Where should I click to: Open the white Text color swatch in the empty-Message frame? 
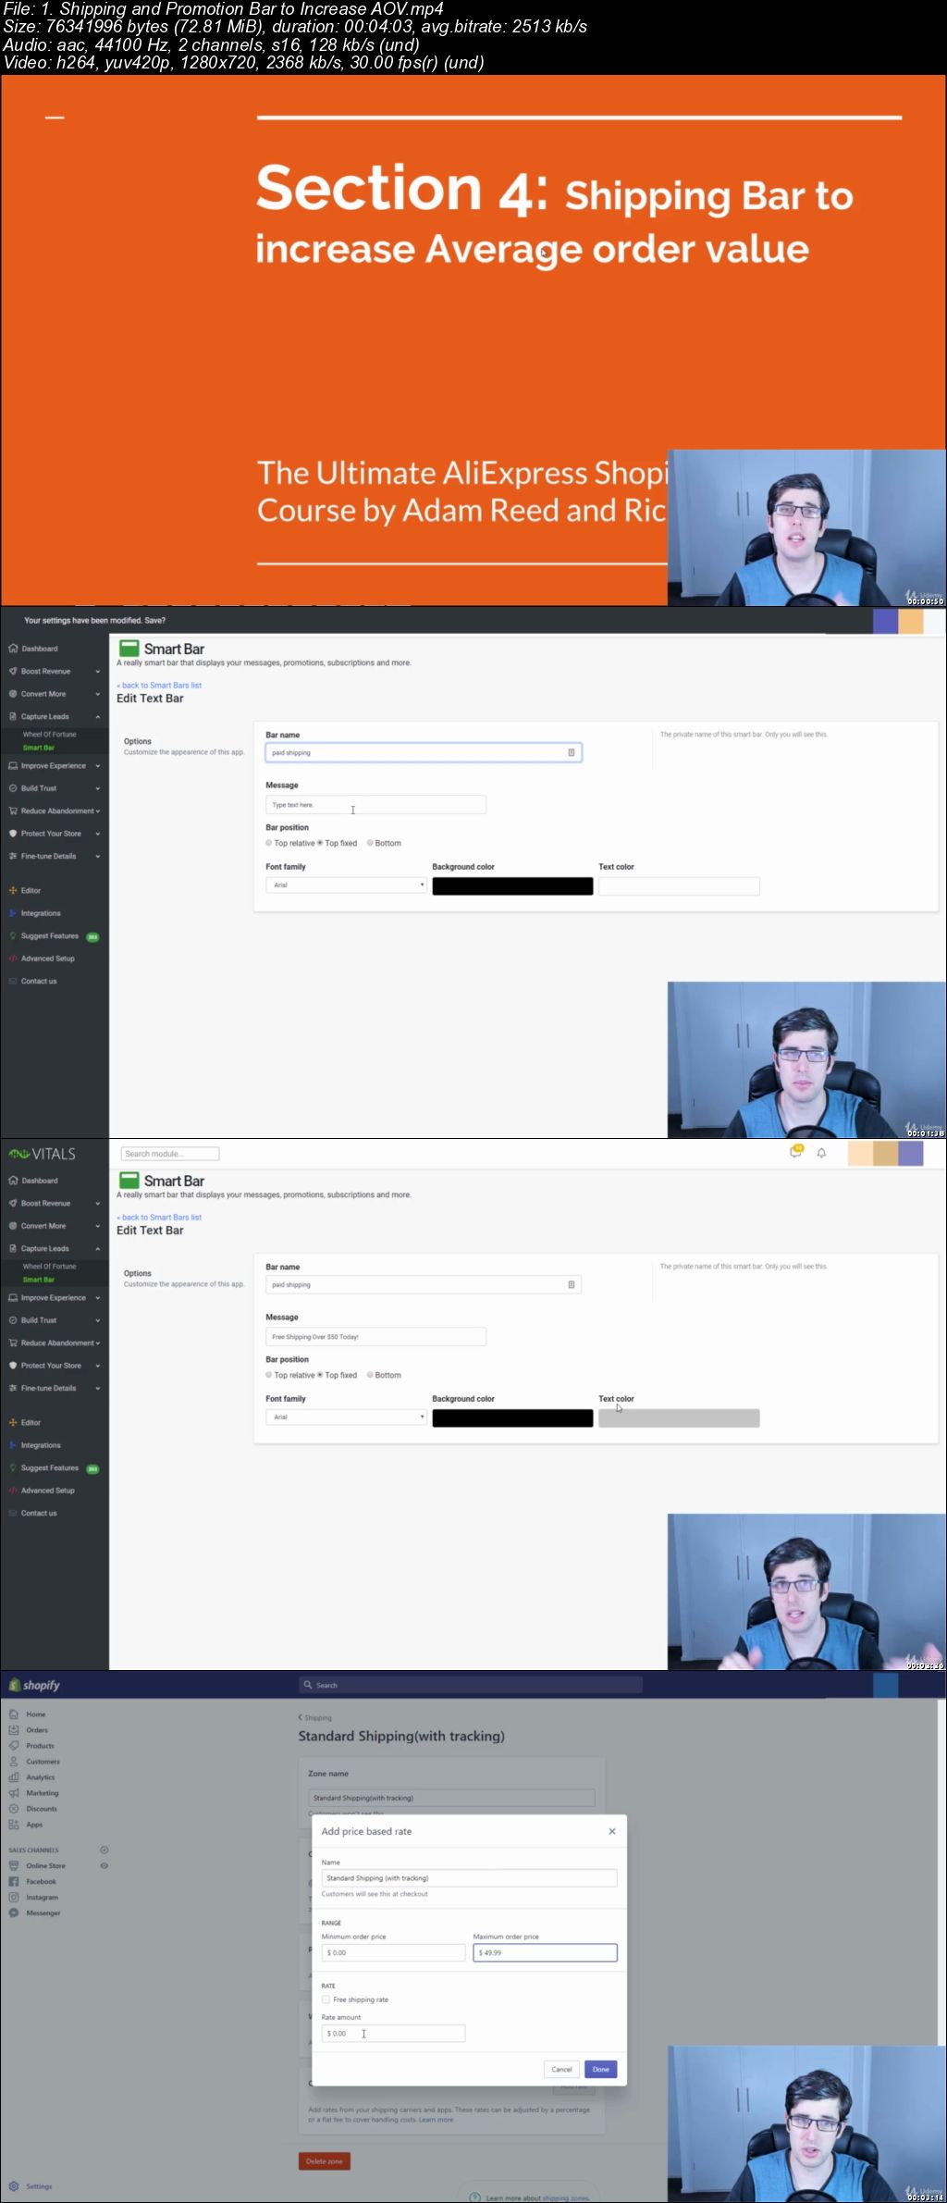tap(679, 886)
